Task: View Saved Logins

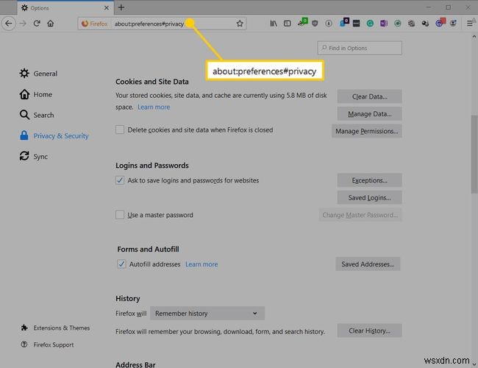Action: click(369, 198)
